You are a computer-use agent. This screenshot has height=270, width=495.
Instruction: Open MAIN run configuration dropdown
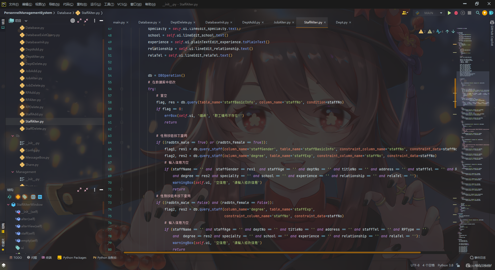(429, 13)
